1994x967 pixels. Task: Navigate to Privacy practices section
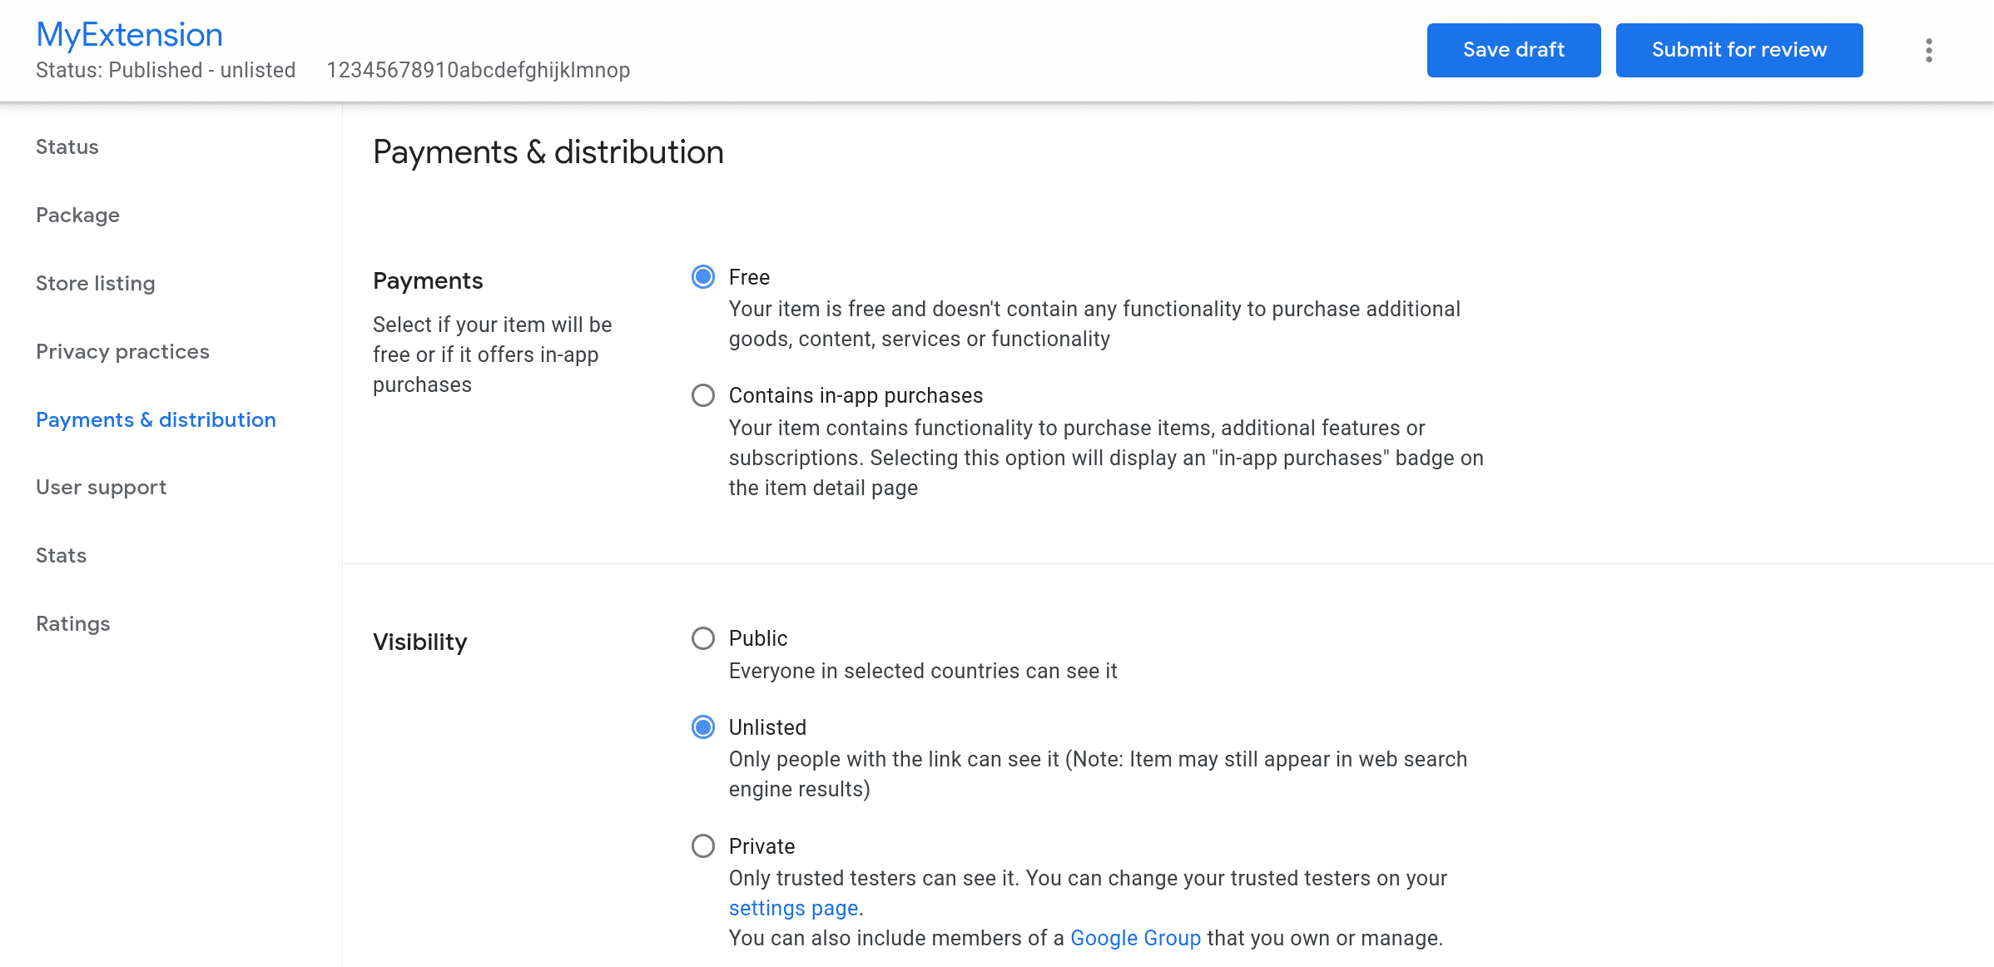click(x=123, y=350)
